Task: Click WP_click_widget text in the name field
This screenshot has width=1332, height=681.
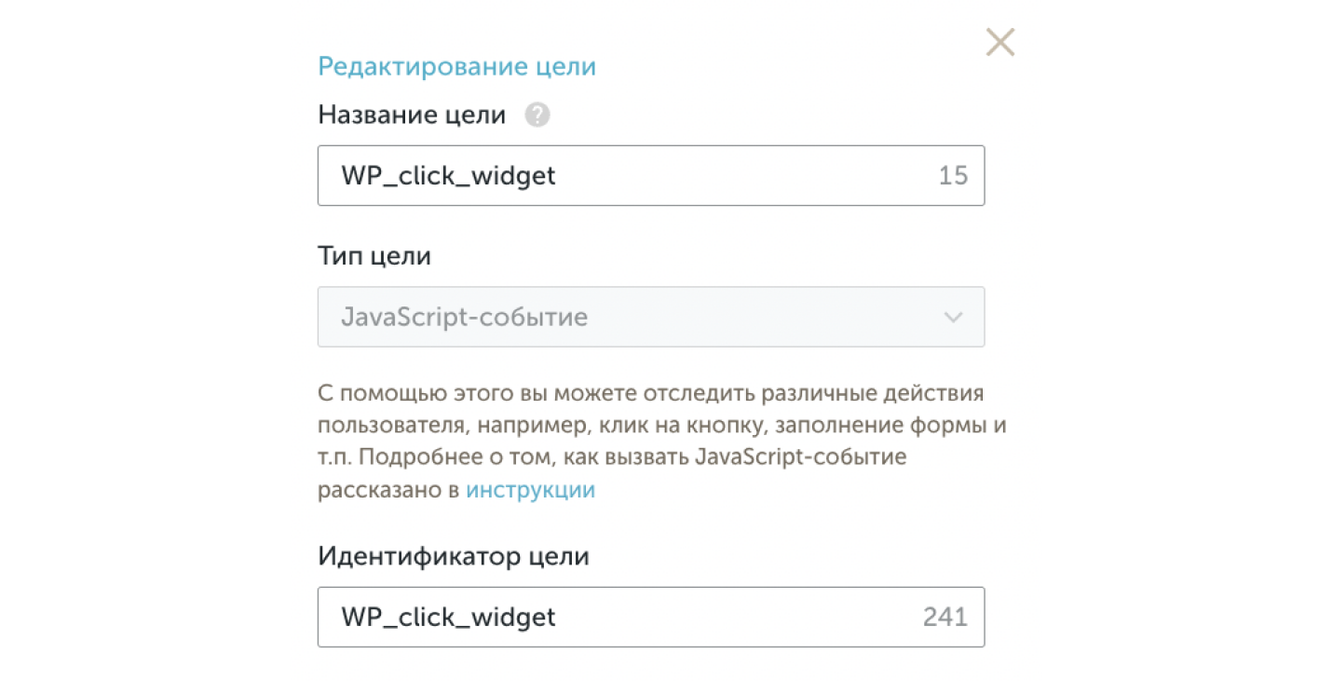Action: coord(448,175)
